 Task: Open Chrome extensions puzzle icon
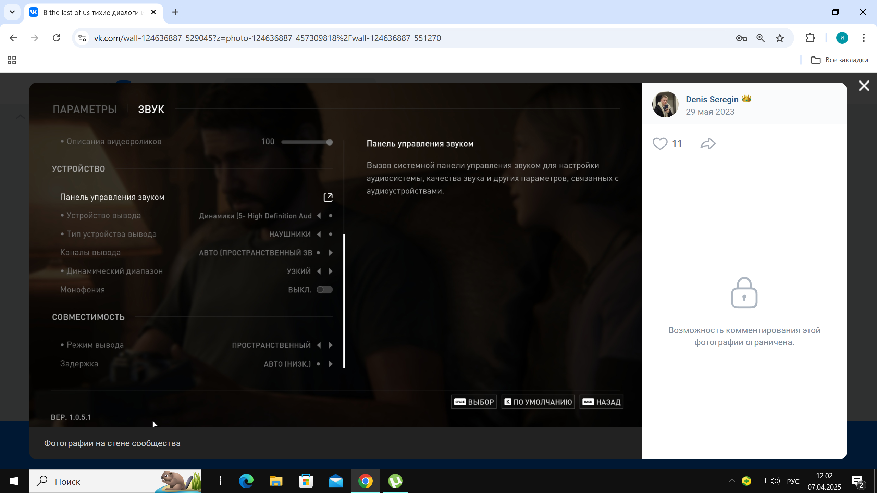click(x=810, y=38)
